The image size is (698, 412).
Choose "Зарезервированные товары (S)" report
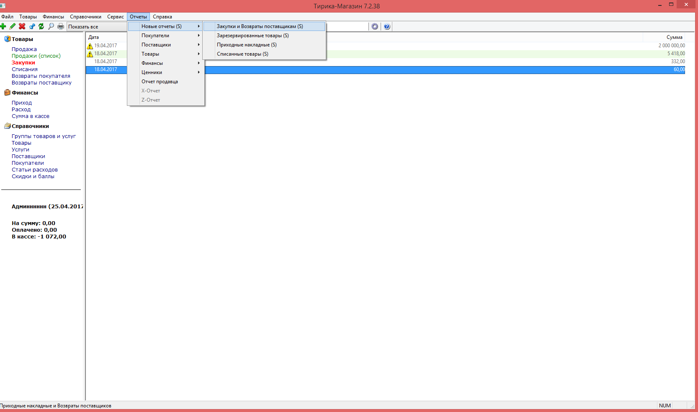point(264,36)
